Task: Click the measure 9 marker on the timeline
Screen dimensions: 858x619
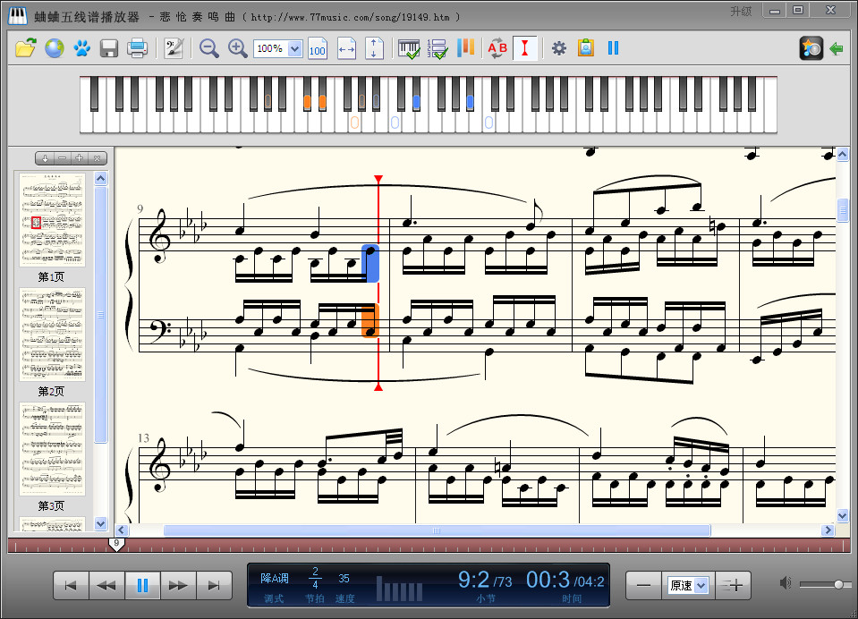Action: point(116,544)
